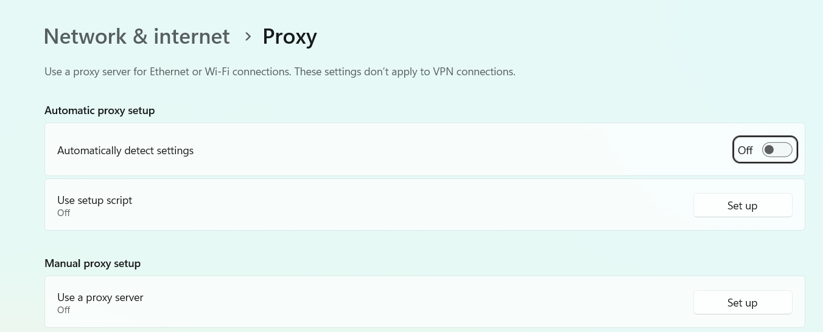Select the "Use setup script" label
This screenshot has width=823, height=332.
click(x=94, y=200)
